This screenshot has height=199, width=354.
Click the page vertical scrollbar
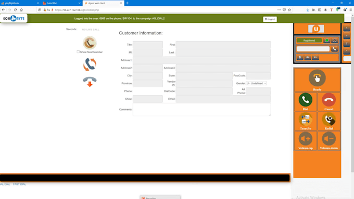point(352,95)
